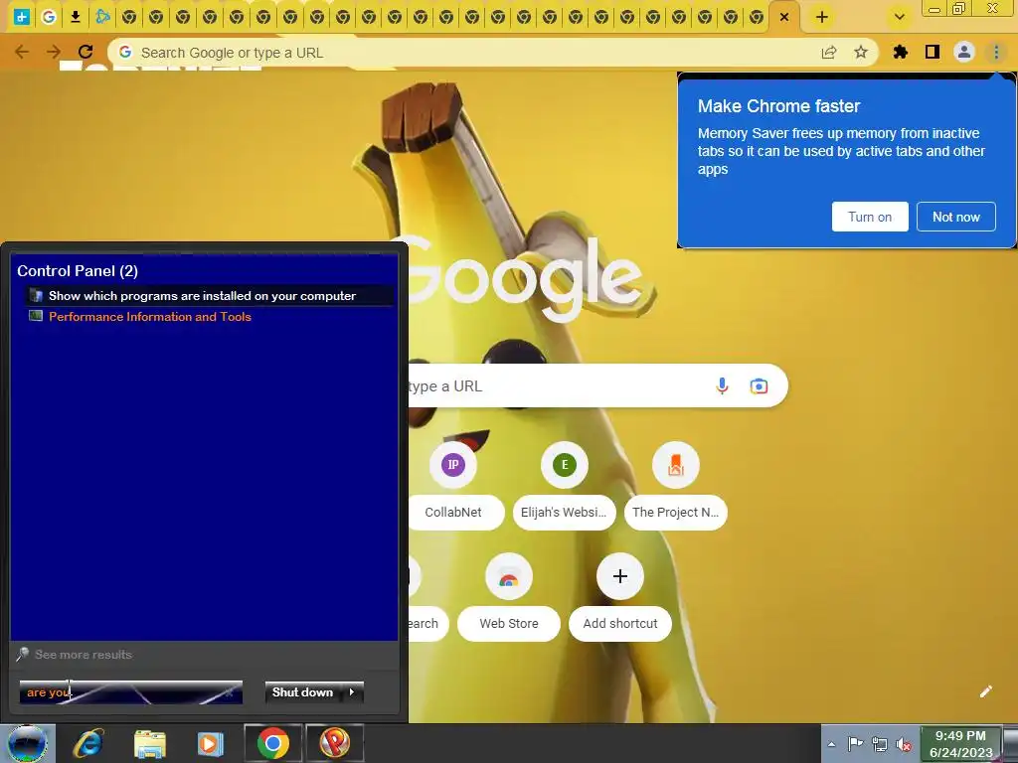Open the network tray icon
This screenshot has width=1018, height=763.
tap(880, 744)
